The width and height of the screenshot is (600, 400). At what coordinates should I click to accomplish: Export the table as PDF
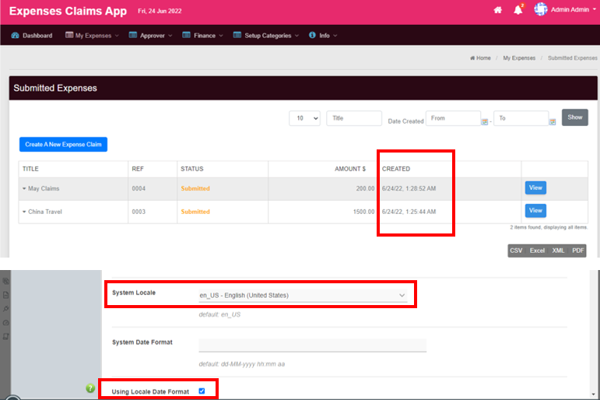click(x=577, y=251)
